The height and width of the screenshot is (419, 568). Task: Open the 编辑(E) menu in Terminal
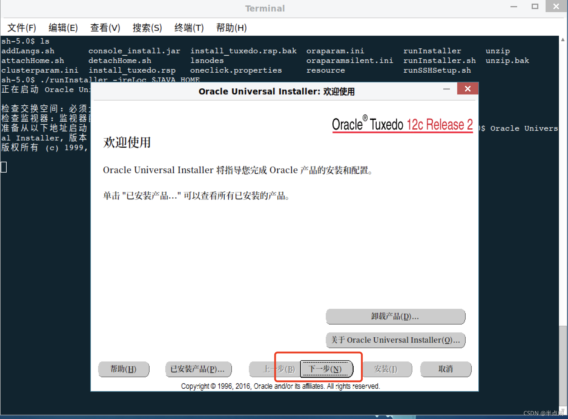coord(63,28)
